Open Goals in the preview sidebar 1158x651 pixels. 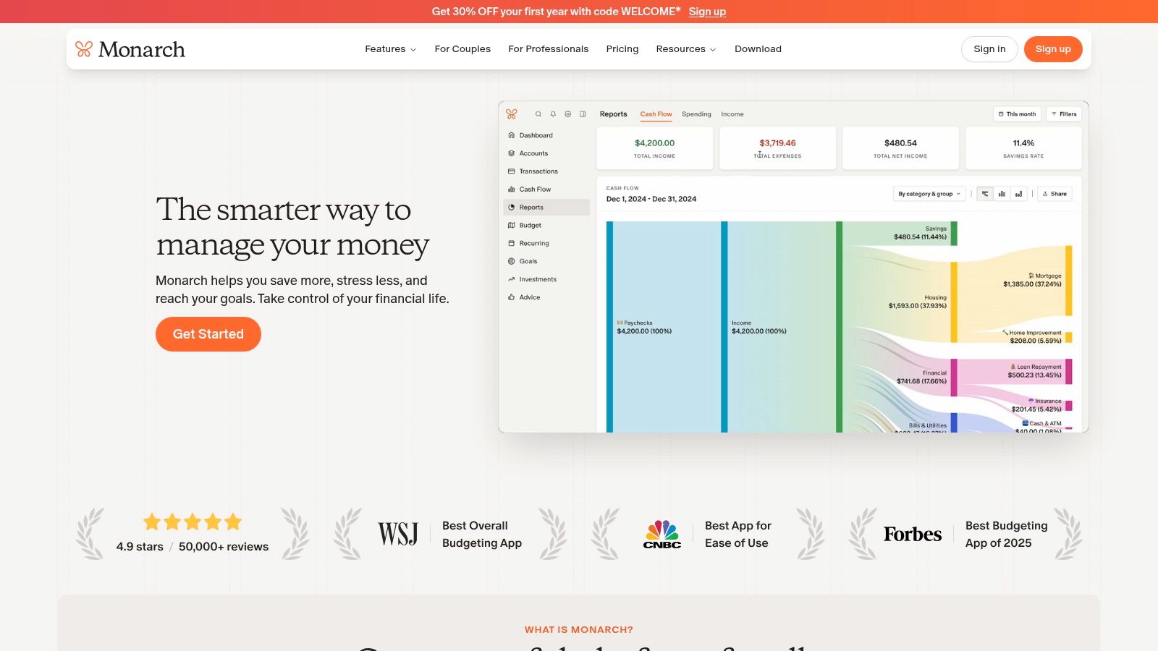coord(546,261)
